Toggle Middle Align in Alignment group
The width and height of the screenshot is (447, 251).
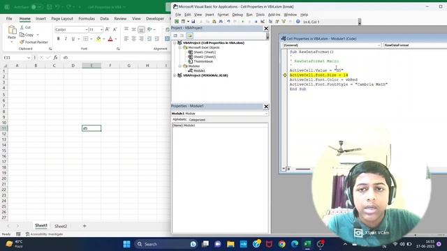pos(133,29)
